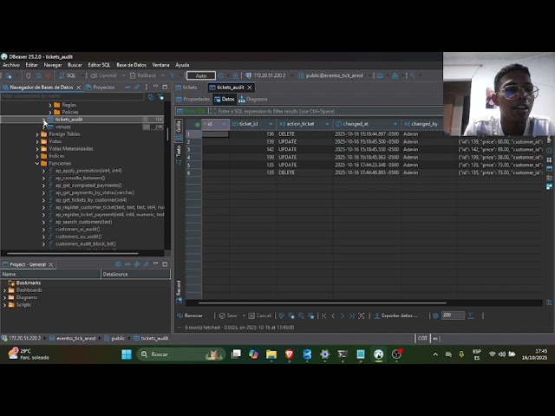
Task: Click the navigator filter settings funnel icon
Action: [161, 96]
